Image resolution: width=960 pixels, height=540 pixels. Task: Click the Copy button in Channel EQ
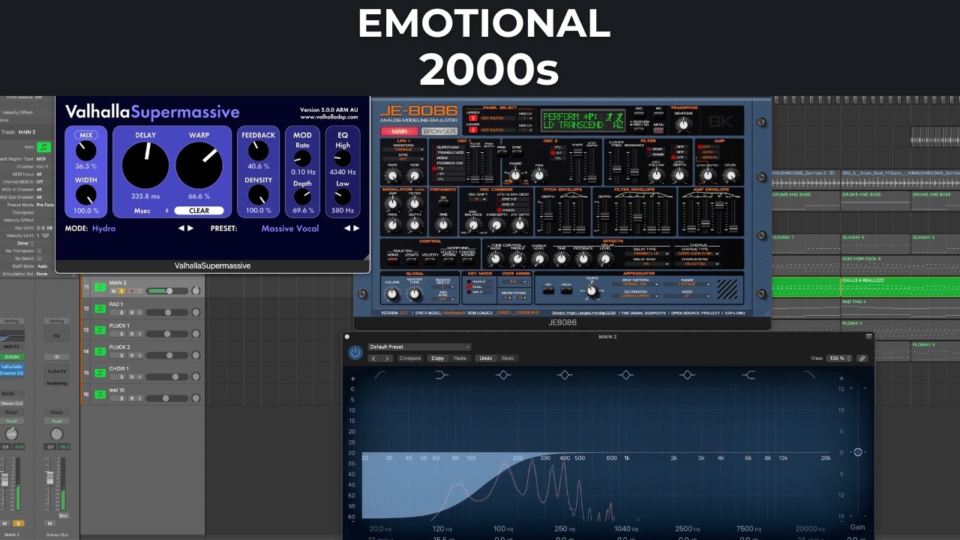(437, 358)
